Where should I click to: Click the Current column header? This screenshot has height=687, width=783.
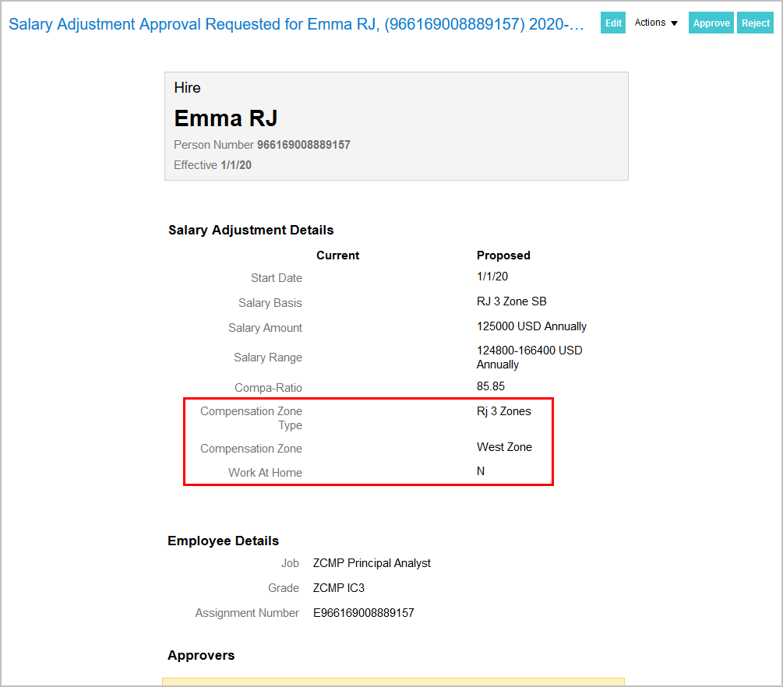click(337, 255)
